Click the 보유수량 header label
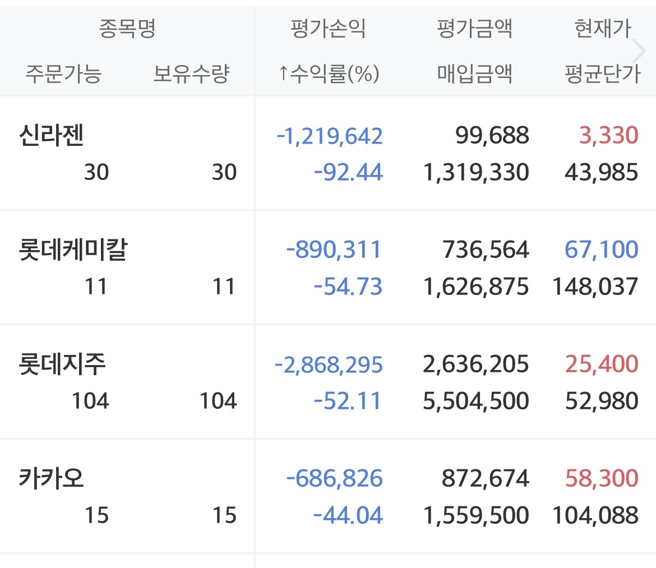 [x=191, y=73]
